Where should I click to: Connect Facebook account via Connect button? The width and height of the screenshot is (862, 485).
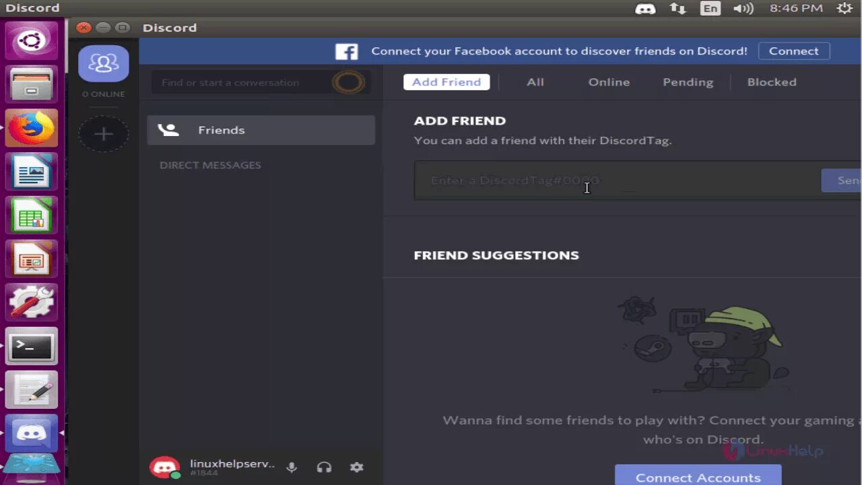[x=794, y=51]
